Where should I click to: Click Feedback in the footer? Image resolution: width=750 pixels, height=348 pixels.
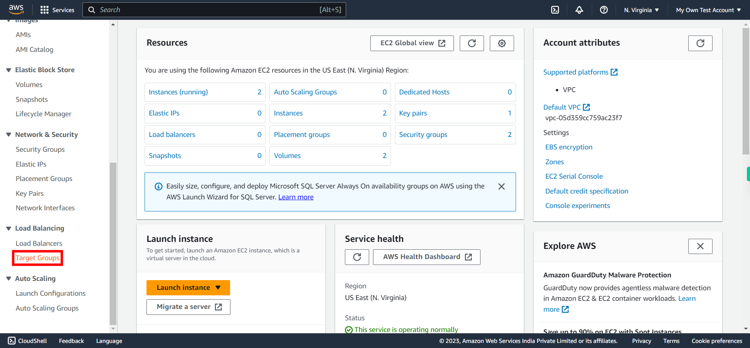click(x=71, y=341)
